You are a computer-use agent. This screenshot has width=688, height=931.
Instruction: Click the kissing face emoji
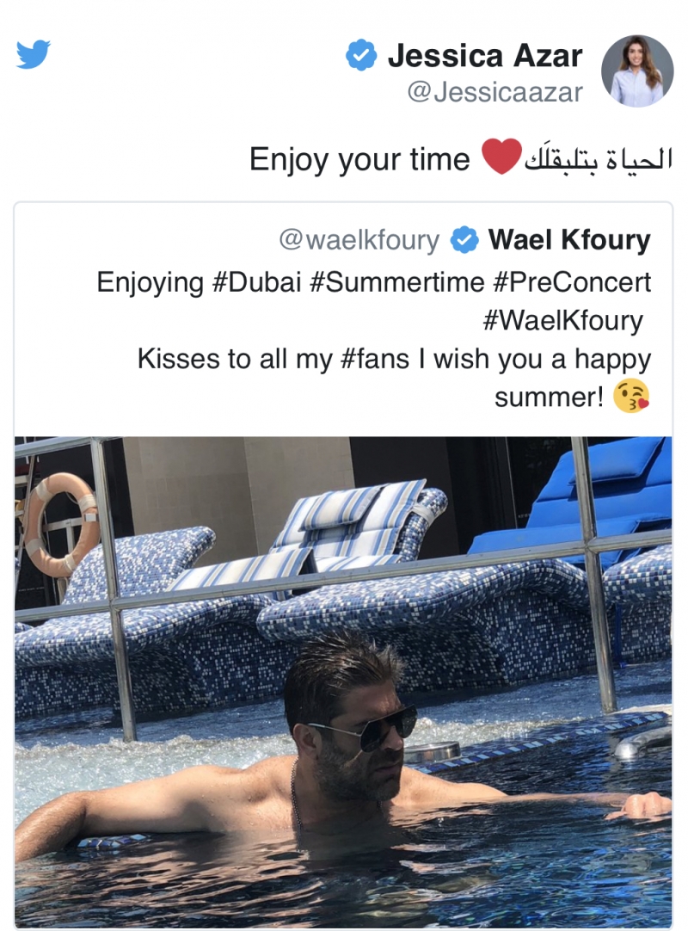point(631,396)
